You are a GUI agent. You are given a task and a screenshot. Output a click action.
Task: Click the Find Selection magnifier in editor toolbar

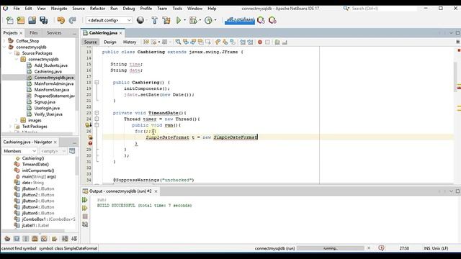[178, 42]
